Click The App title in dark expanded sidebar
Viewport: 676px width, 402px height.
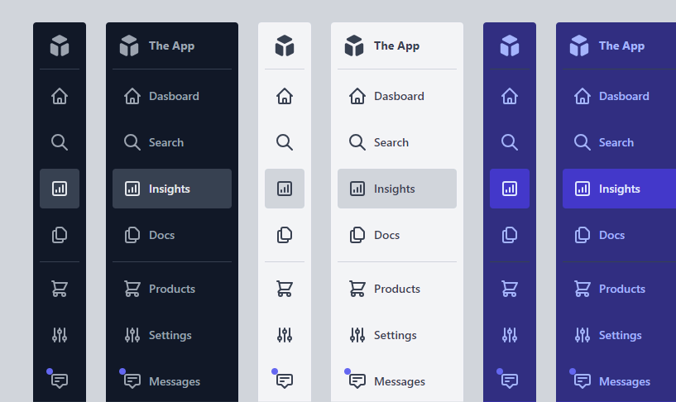[171, 45]
